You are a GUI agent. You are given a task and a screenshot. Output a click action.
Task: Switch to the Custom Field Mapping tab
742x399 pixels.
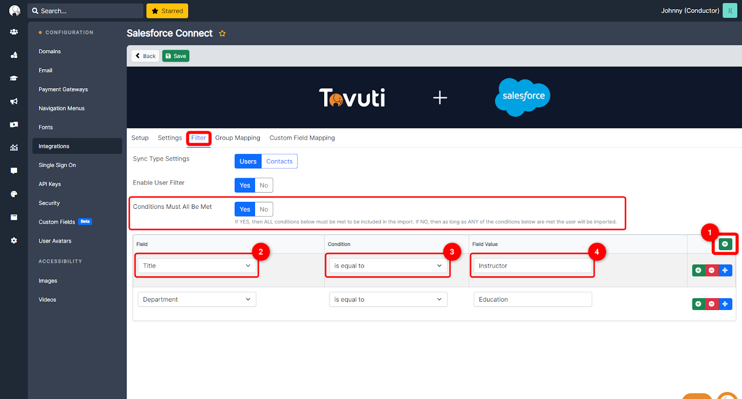click(302, 138)
